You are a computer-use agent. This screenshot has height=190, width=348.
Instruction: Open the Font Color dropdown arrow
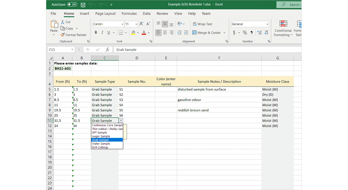pyautogui.click(x=149, y=33)
